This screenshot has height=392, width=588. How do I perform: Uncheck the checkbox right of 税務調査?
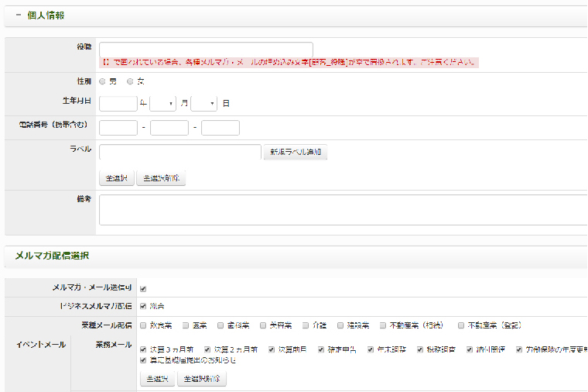click(470, 349)
